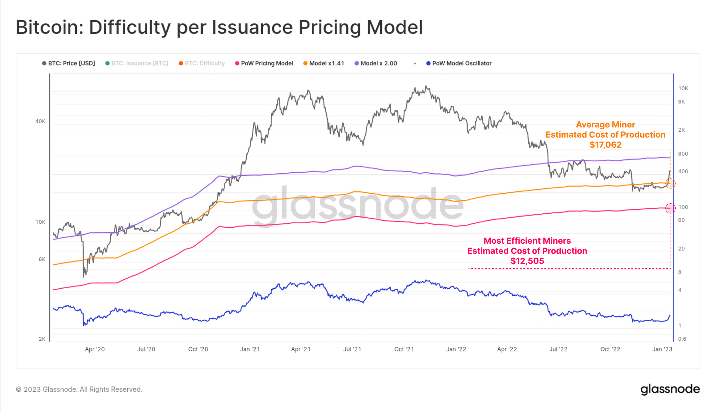Enable the BTC: Difficulty legend series
The image size is (715, 411).
202,63
